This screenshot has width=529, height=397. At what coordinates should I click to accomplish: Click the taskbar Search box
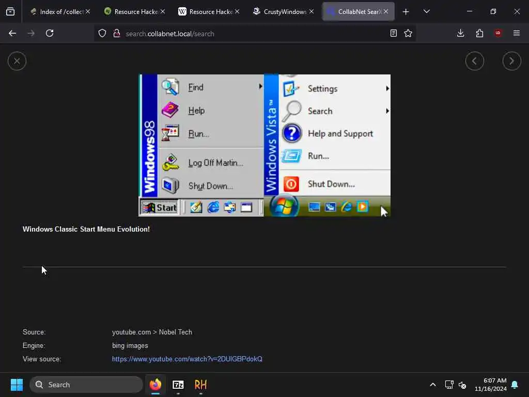tap(86, 385)
